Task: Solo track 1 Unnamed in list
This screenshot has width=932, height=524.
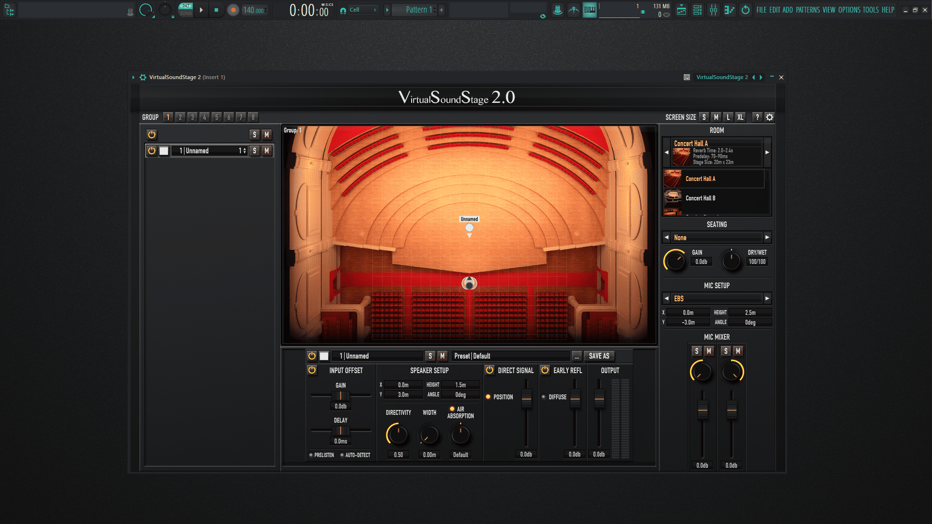Action: pyautogui.click(x=254, y=151)
